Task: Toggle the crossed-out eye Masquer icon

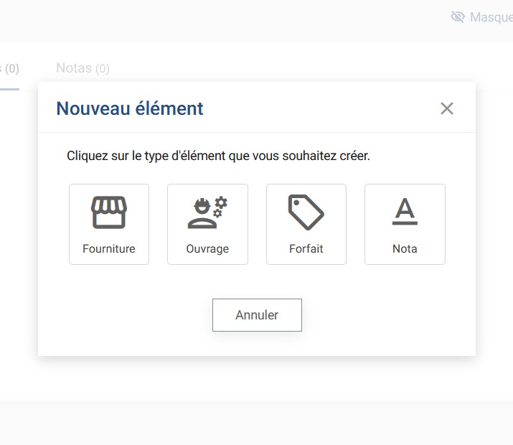Action: coord(458,17)
